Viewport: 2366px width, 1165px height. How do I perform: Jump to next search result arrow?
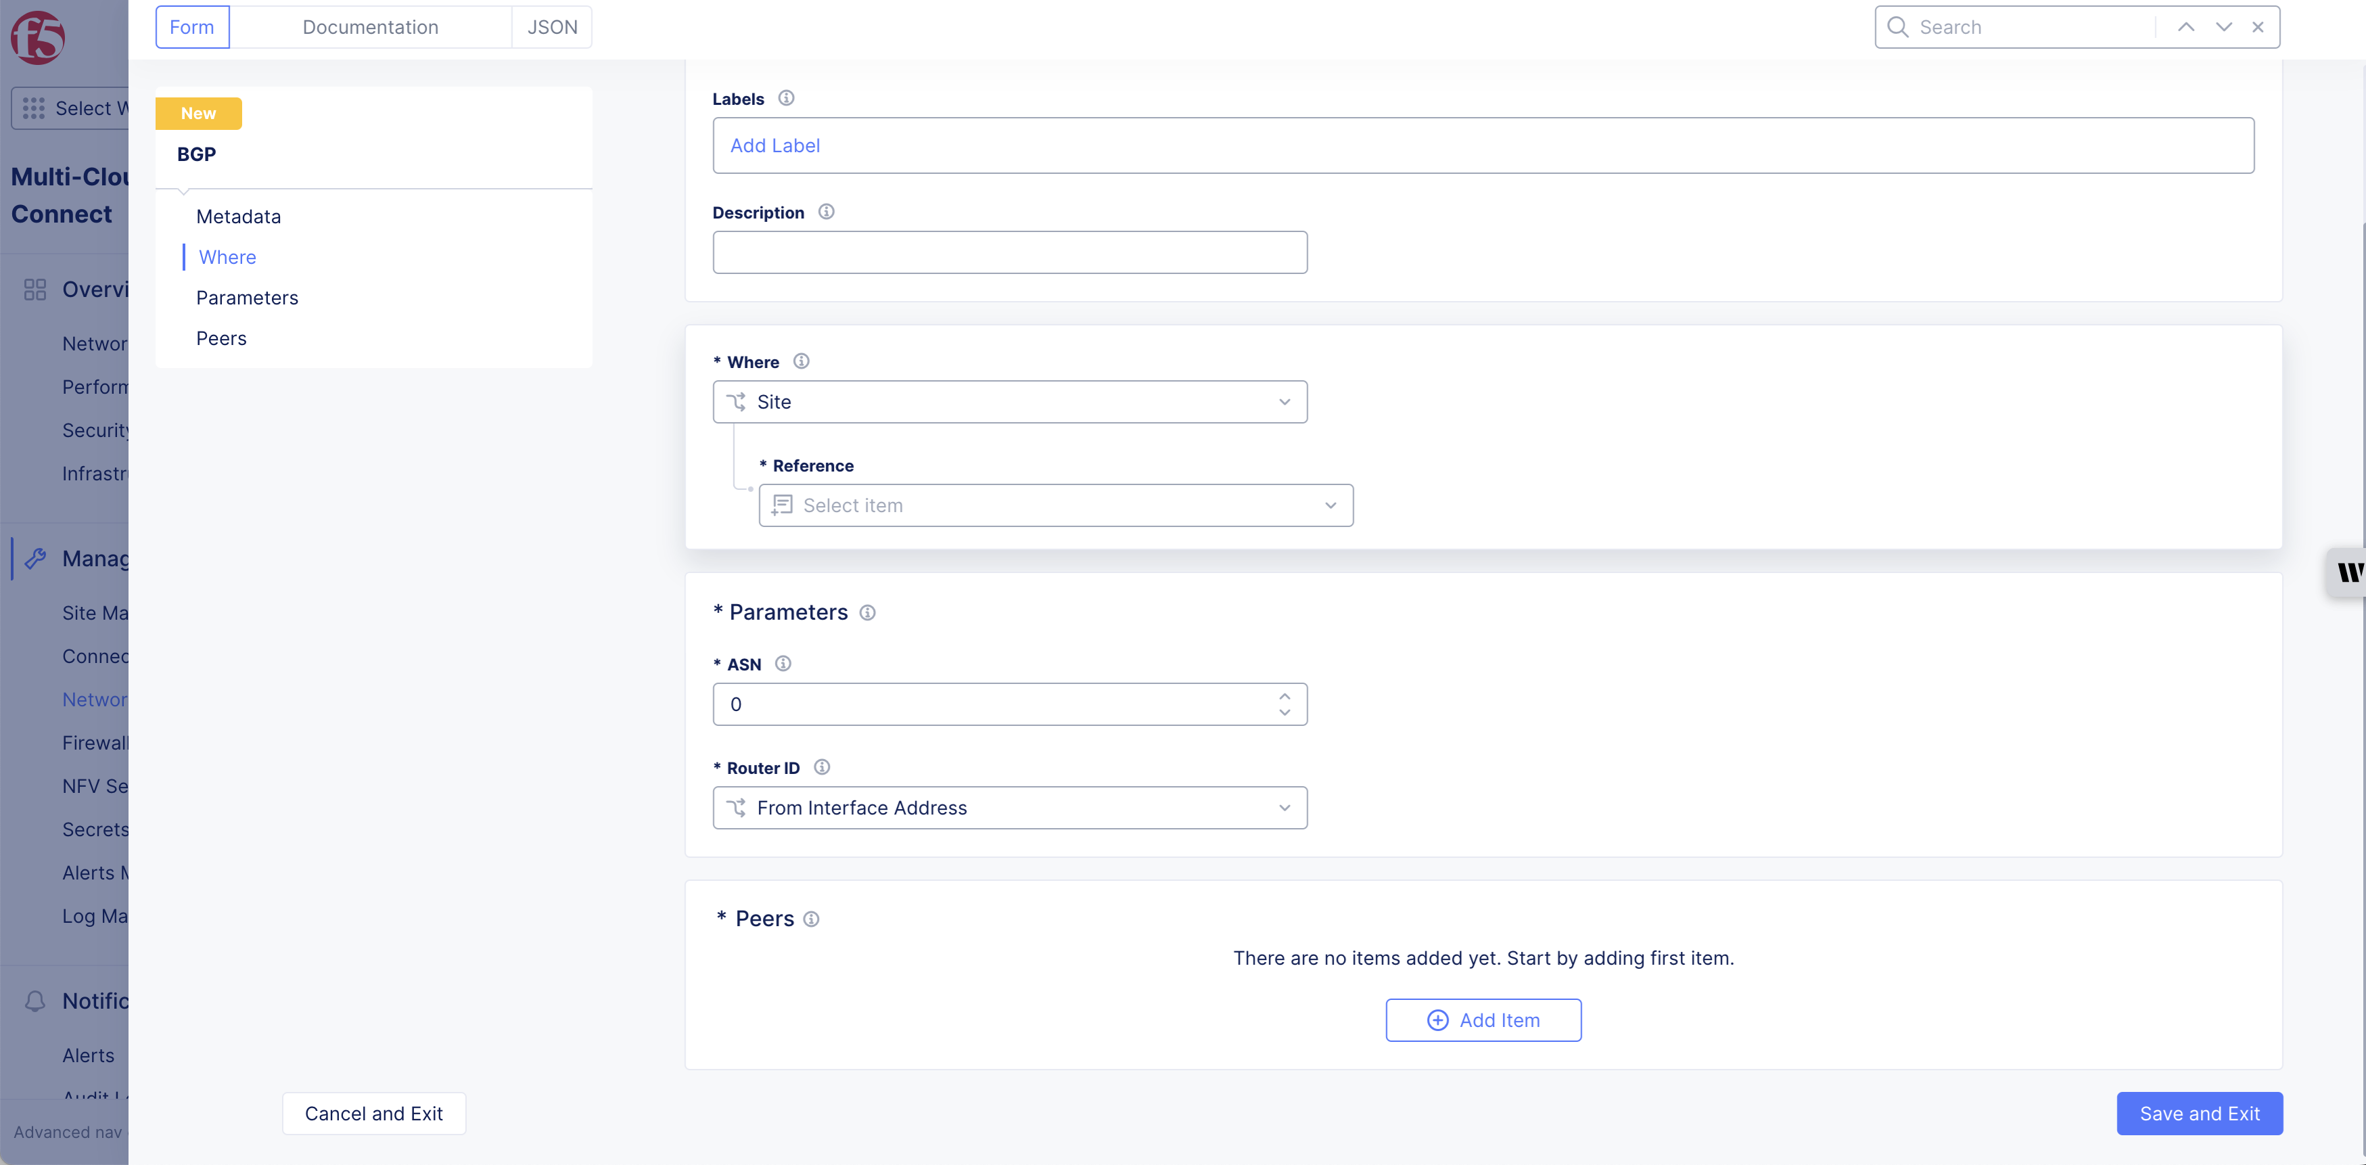pos(2224,26)
